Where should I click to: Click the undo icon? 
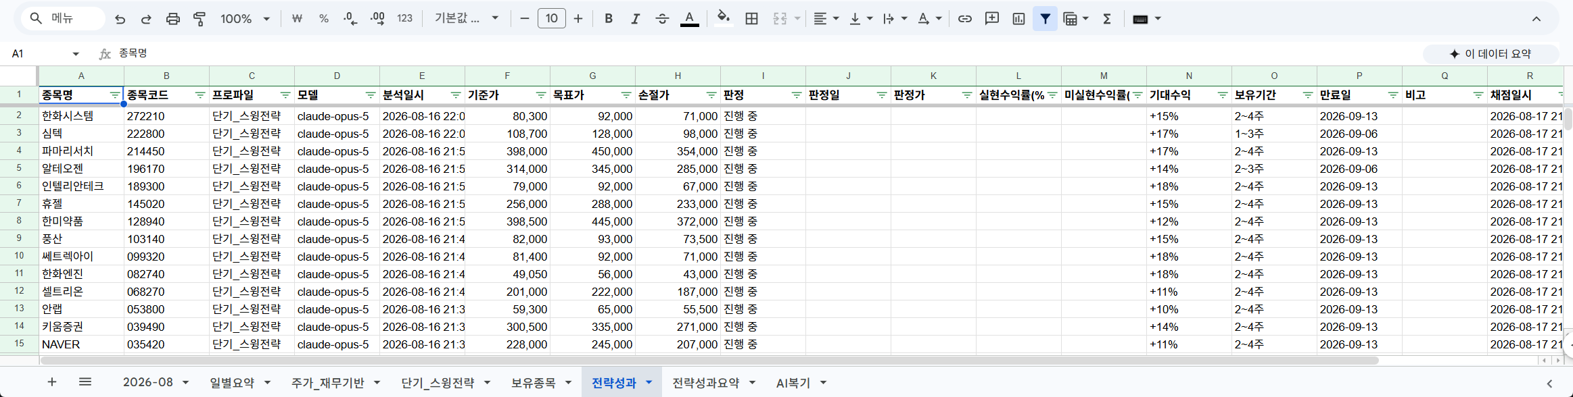(x=120, y=19)
